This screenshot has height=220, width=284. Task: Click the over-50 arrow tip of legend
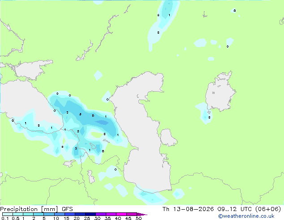[142, 215]
